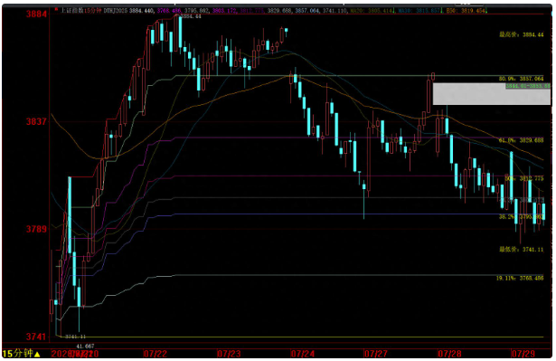This screenshot has width=556, height=361.
Task: Click the 最低价 3741.11 annotation
Action: (x=522, y=250)
